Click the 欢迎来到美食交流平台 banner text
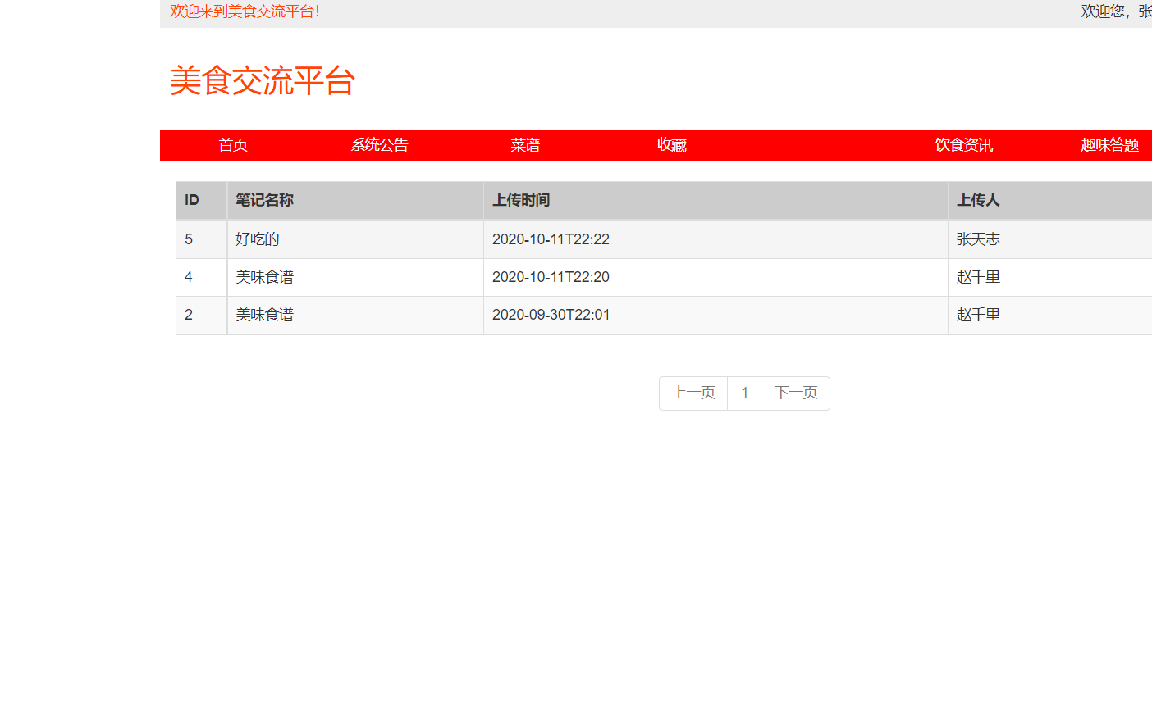Viewport: 1152px width, 718px height. (x=245, y=11)
